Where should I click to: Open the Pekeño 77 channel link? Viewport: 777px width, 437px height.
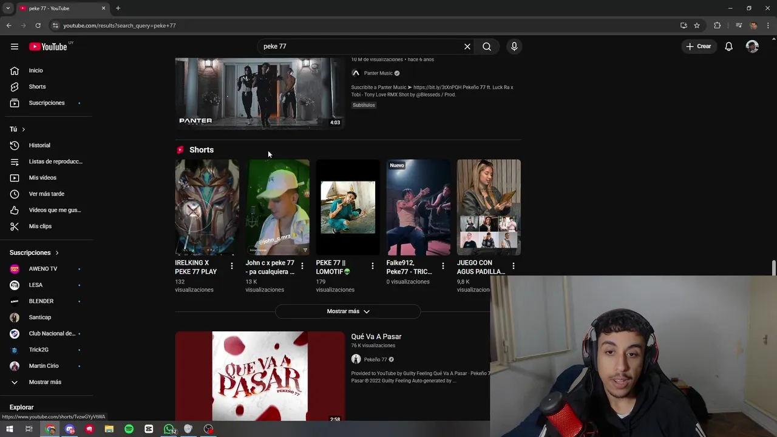pos(375,359)
